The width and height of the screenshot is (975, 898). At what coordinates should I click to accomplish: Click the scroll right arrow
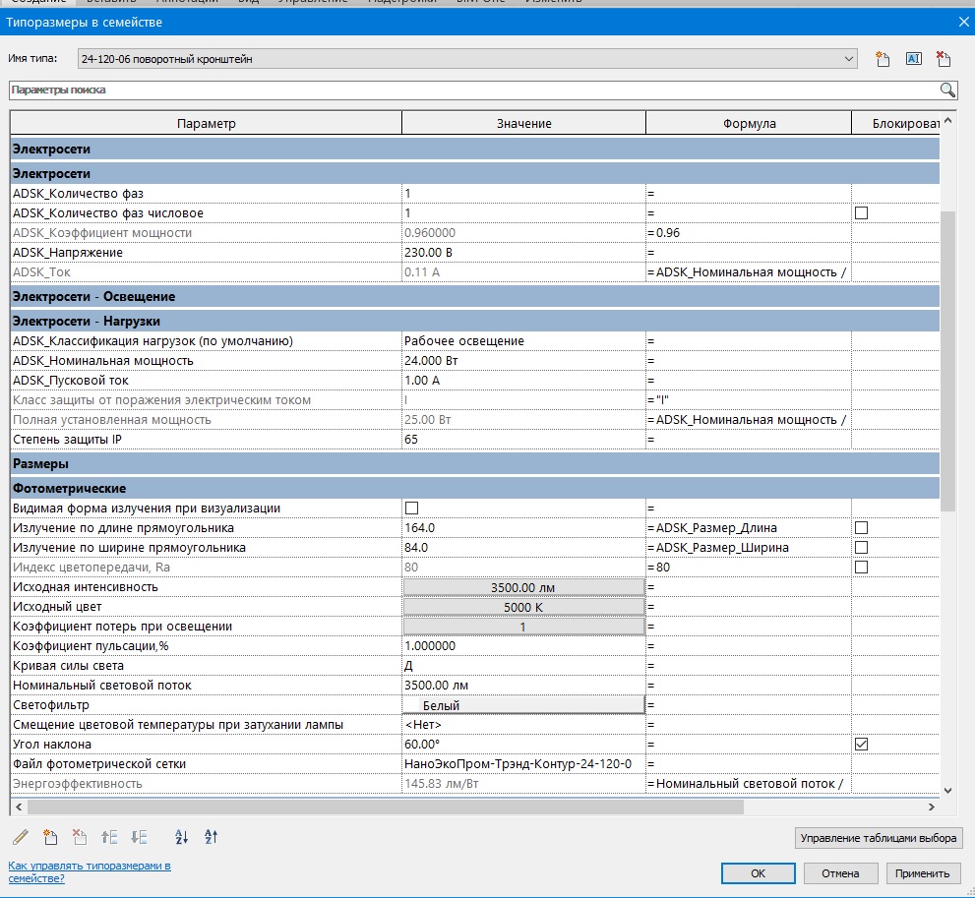point(931,807)
